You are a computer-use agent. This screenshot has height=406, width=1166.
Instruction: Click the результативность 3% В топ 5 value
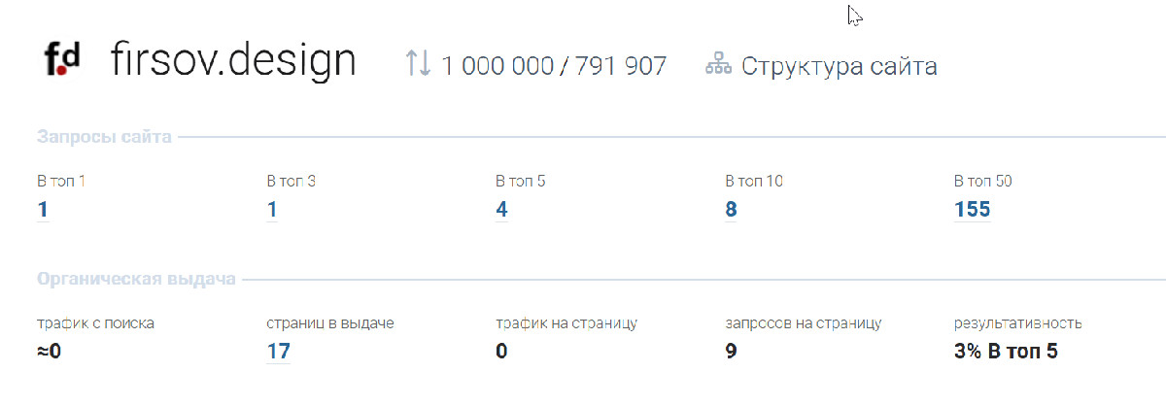click(x=1006, y=351)
